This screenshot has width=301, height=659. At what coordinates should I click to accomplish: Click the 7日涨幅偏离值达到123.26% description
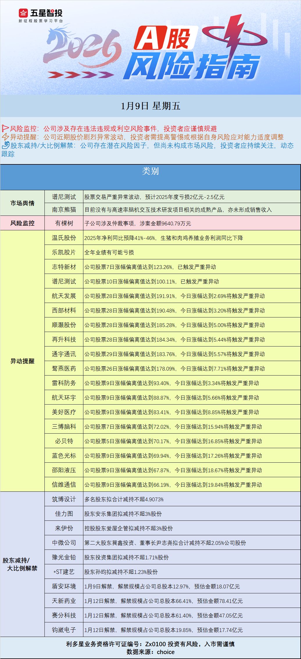pos(140,267)
